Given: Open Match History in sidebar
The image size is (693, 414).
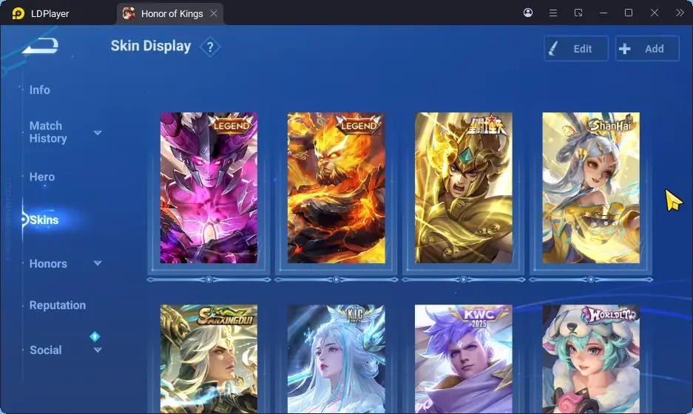Looking at the screenshot, I should (x=48, y=132).
